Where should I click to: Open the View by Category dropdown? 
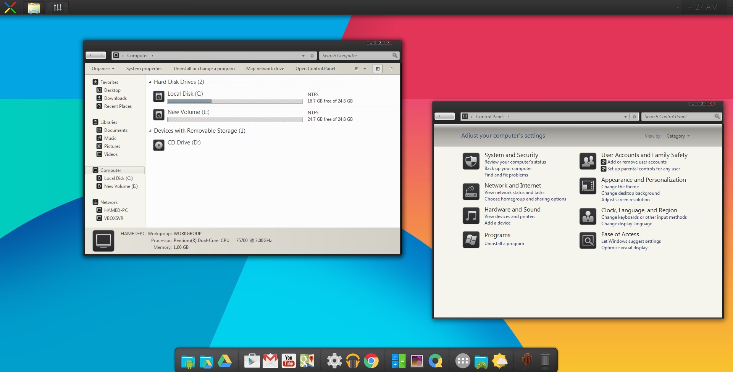[678, 136]
